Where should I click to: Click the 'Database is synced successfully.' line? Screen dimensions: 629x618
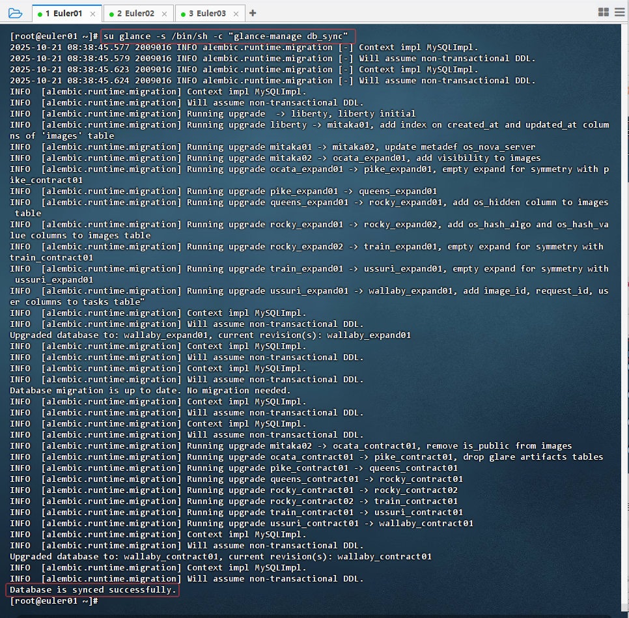pyautogui.click(x=92, y=589)
